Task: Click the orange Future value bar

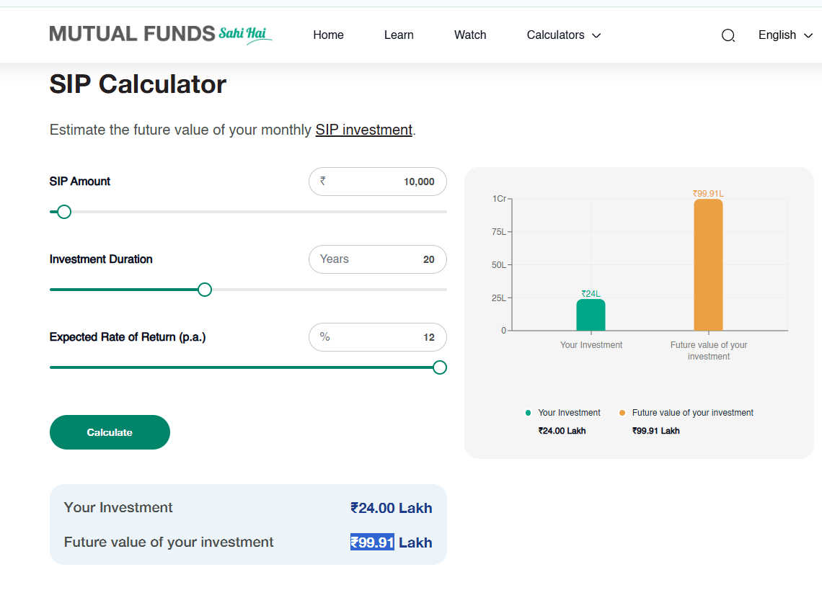Action: (708, 265)
